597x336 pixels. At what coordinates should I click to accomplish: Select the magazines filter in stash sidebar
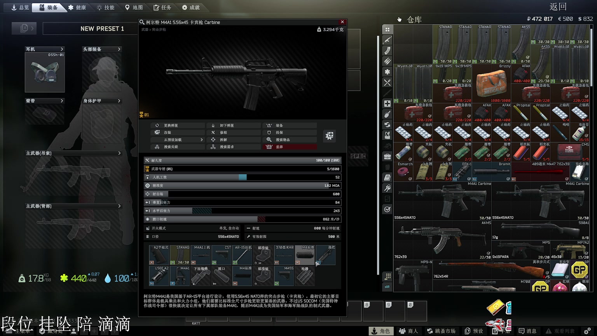tap(387, 51)
